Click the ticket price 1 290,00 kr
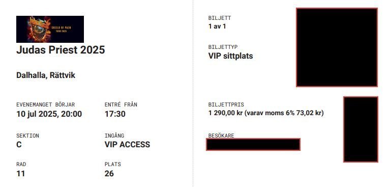The height and width of the screenshot is (187, 389). [x=225, y=113]
